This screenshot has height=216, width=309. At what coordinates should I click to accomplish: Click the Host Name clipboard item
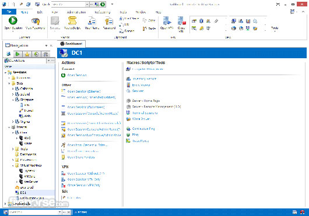129,19
